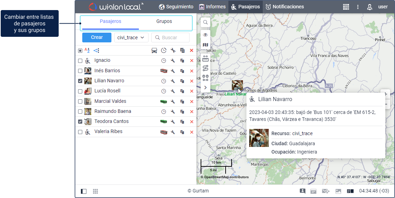Image resolution: width=395 pixels, height=198 pixels.
Task: Click the © Gurtam link
Action: (198, 191)
